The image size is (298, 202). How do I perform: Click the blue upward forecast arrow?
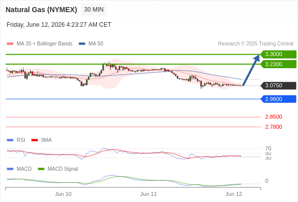tap(251, 70)
